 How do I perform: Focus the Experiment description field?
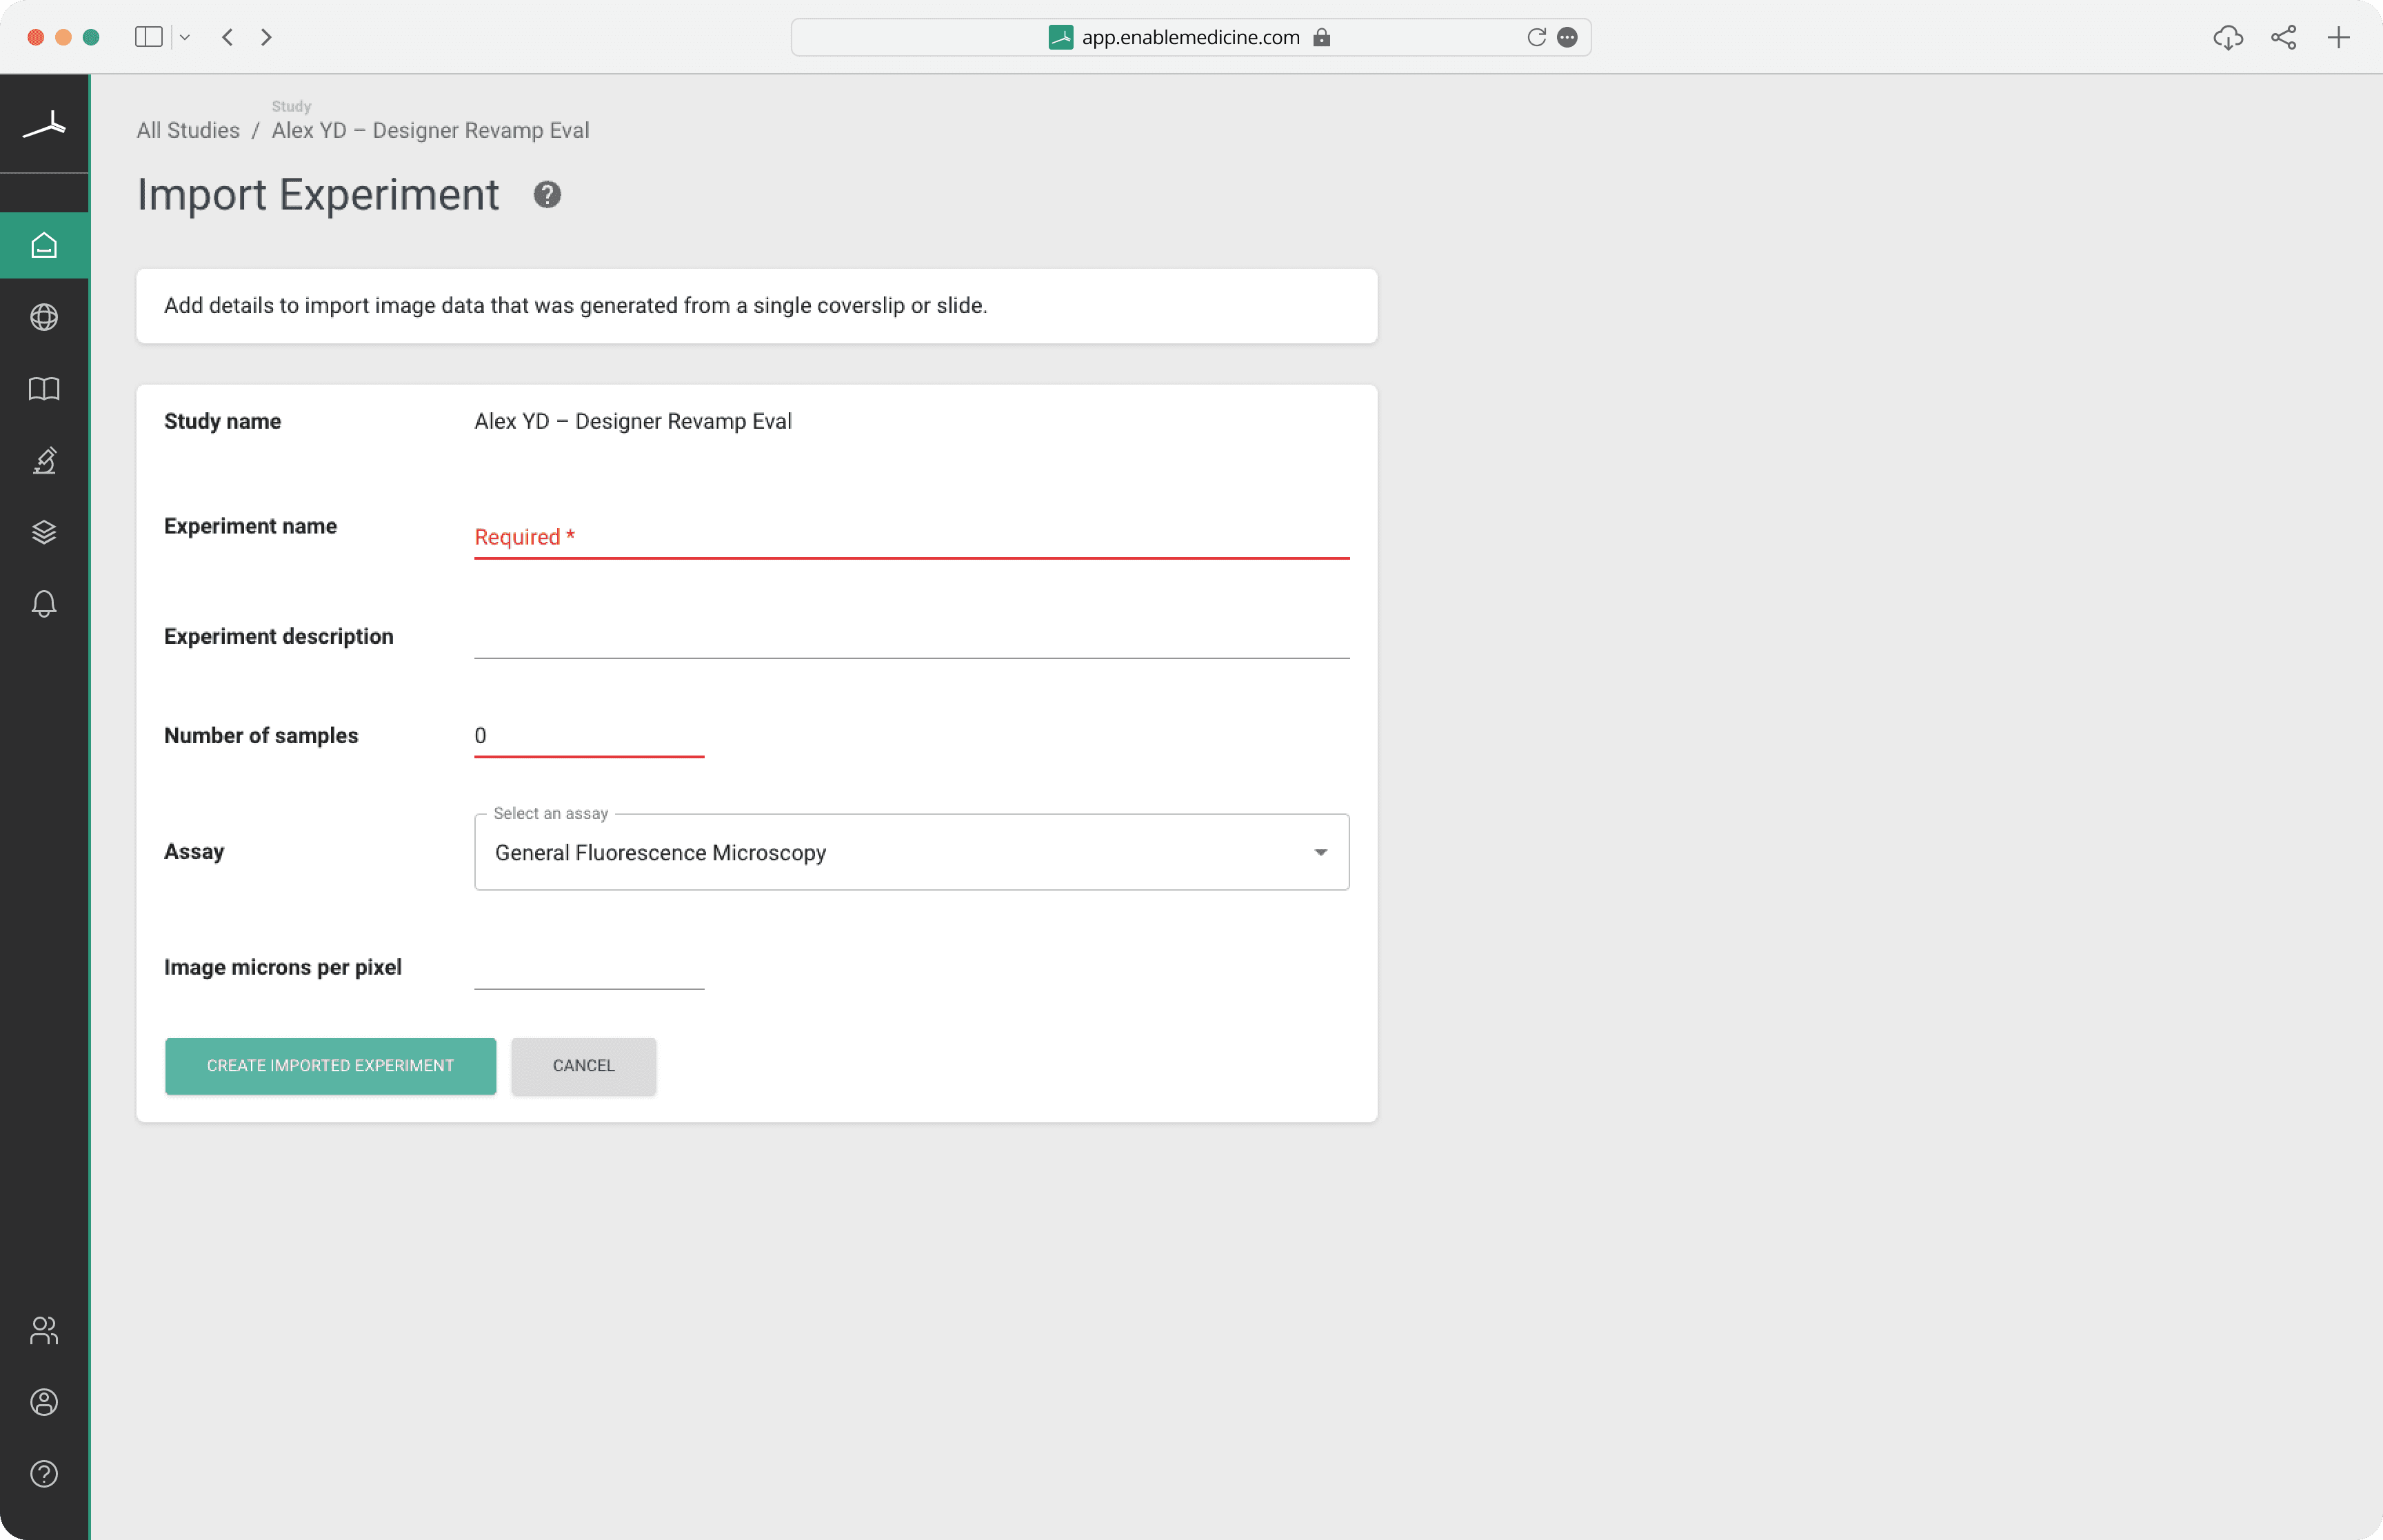(x=911, y=636)
